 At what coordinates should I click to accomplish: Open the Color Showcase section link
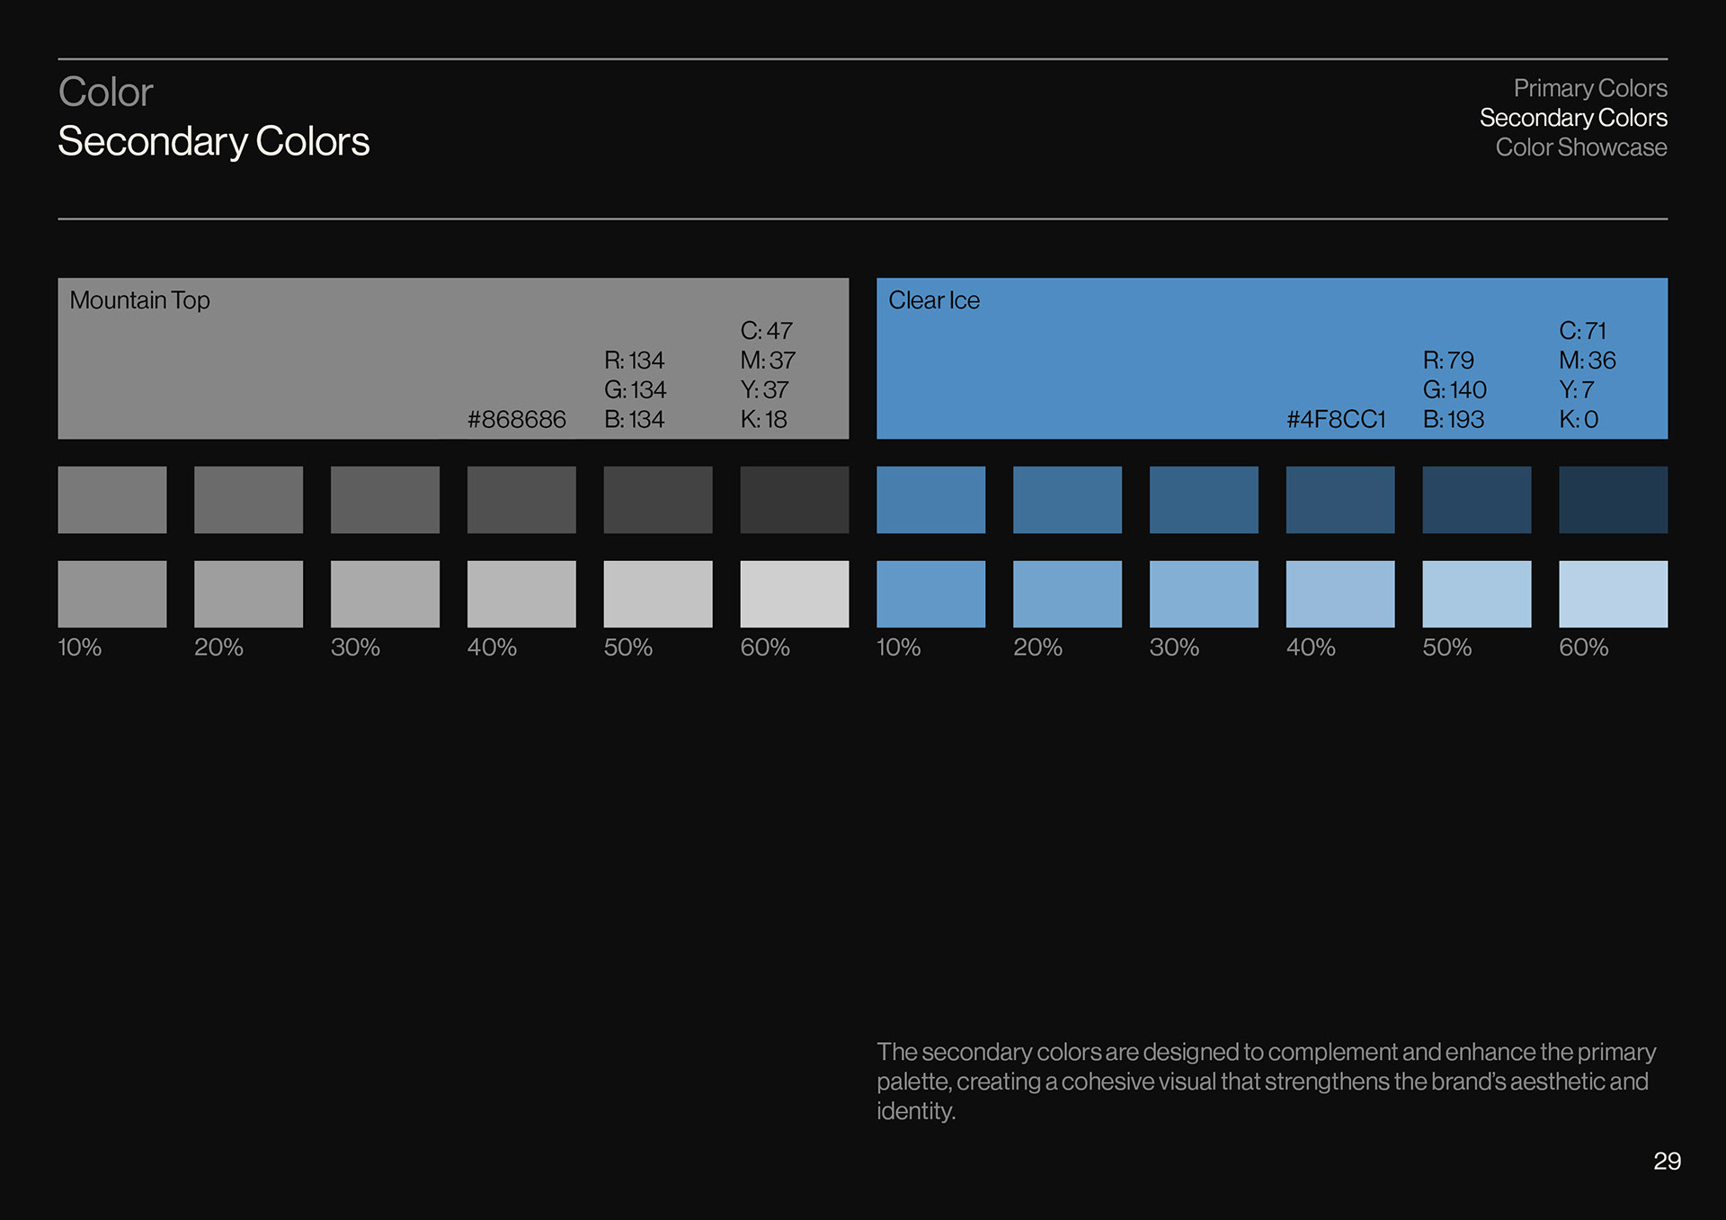(x=1580, y=147)
